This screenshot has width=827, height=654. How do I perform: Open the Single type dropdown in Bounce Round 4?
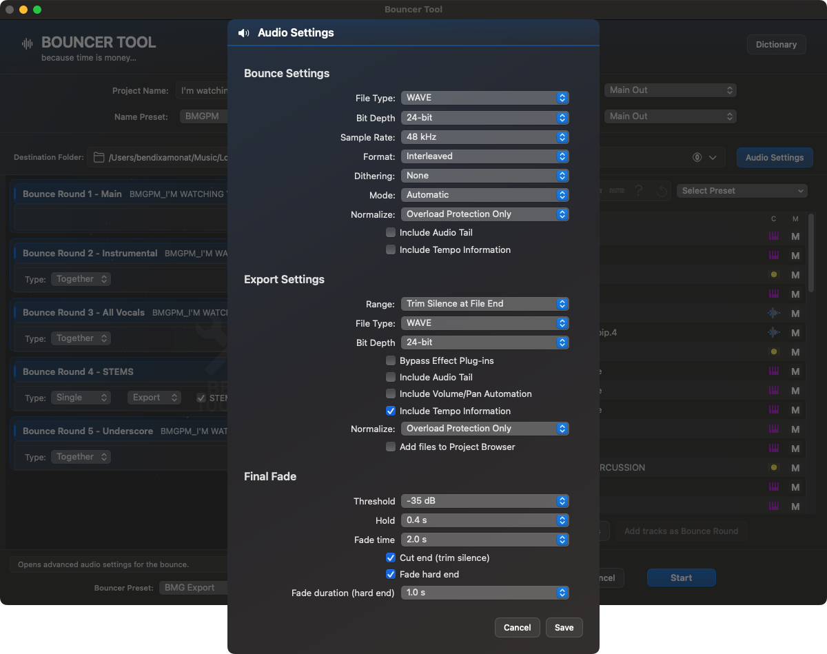[x=81, y=398]
